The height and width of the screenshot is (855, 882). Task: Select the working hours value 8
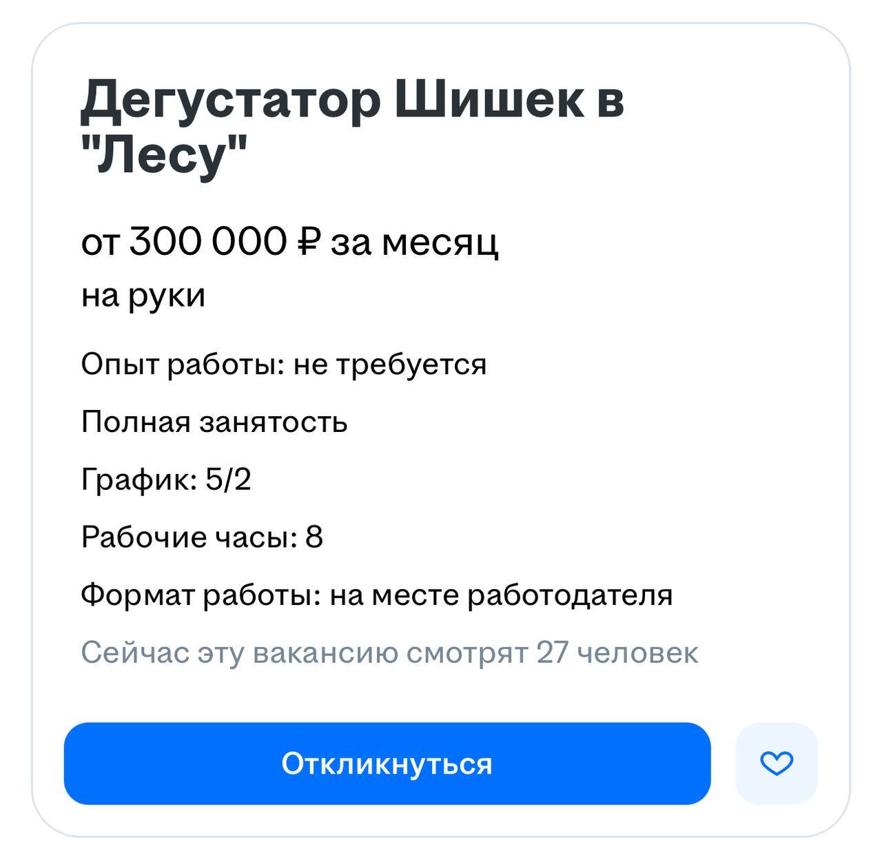tap(314, 537)
